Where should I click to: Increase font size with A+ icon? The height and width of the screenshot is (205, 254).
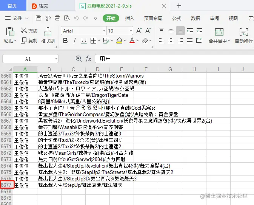(139, 31)
